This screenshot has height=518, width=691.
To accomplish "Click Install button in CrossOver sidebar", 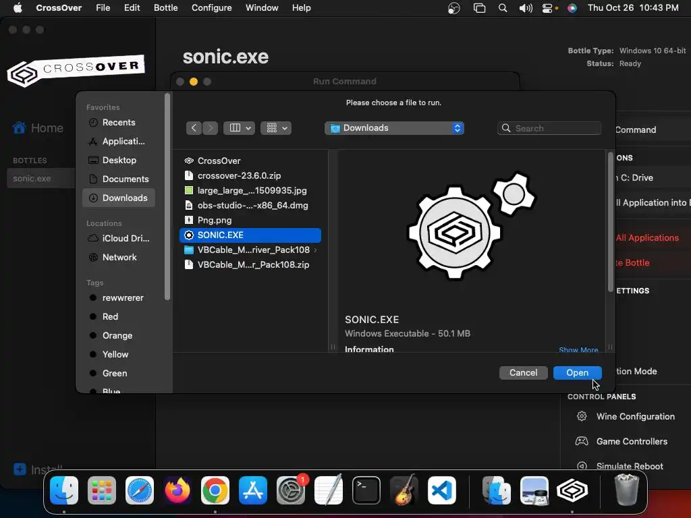I will [x=38, y=469].
